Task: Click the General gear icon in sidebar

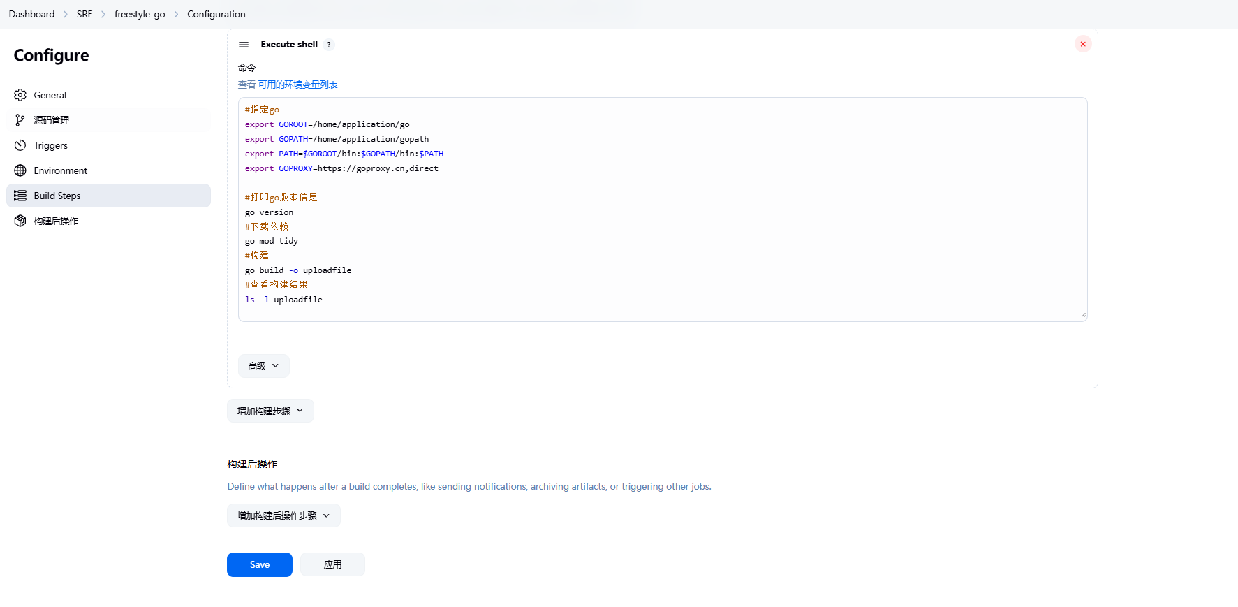Action: click(20, 95)
